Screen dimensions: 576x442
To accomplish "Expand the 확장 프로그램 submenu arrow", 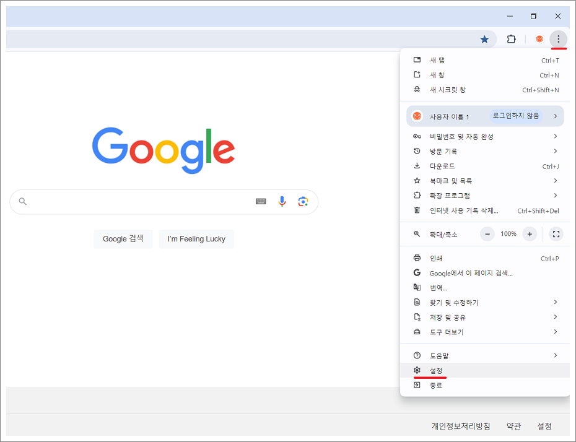I will pos(556,195).
